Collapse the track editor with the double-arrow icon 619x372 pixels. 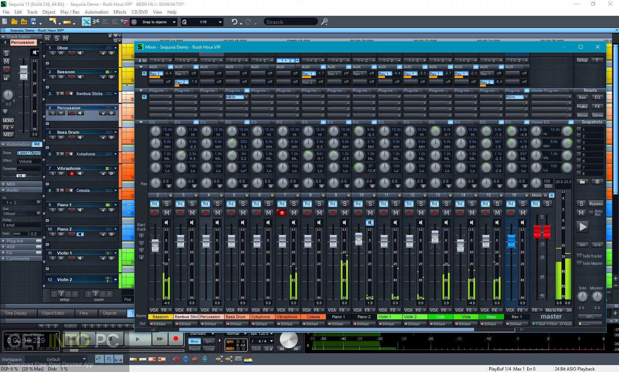point(48,38)
